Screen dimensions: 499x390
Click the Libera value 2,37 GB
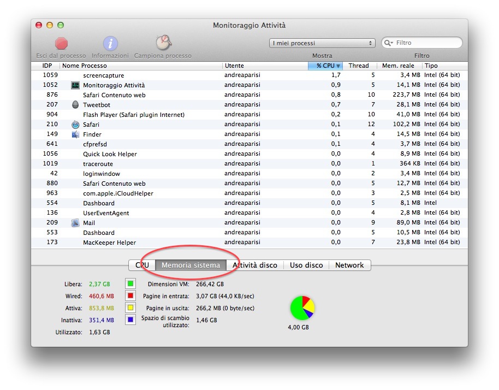[99, 284]
